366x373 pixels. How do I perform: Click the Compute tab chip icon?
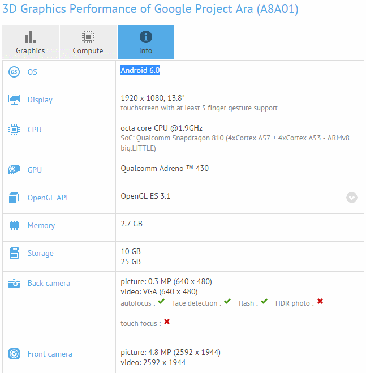[x=88, y=37]
